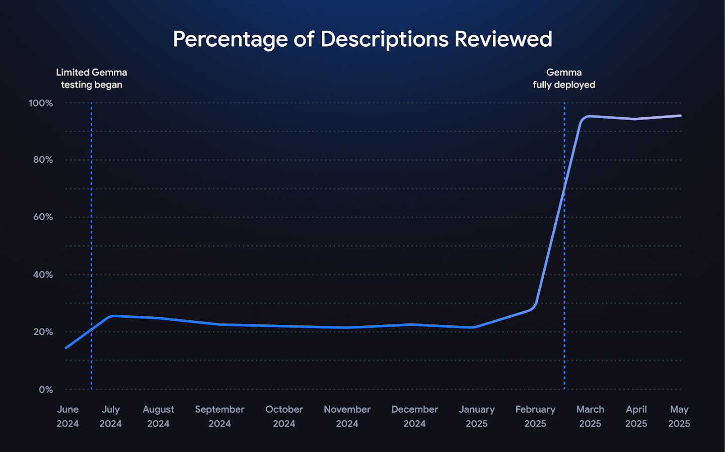Select the 'June 2024' axis label
The height and width of the screenshot is (452, 725).
click(68, 416)
